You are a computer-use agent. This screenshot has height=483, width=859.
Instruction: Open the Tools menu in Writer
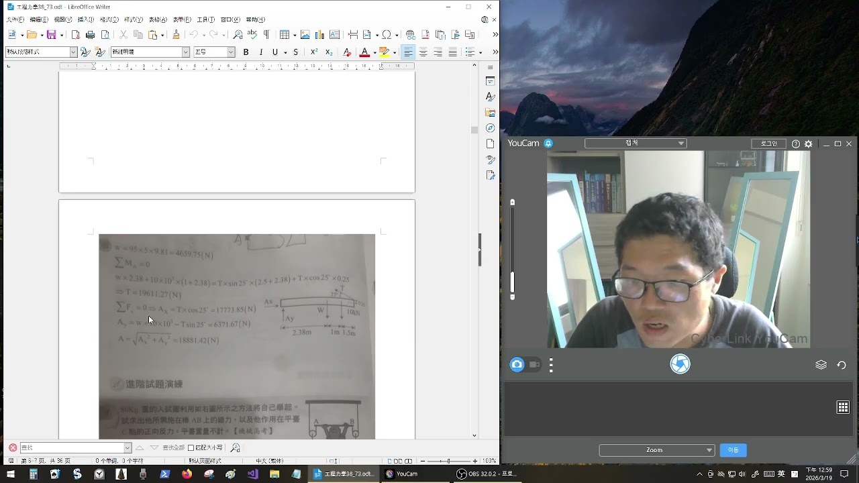(205, 19)
